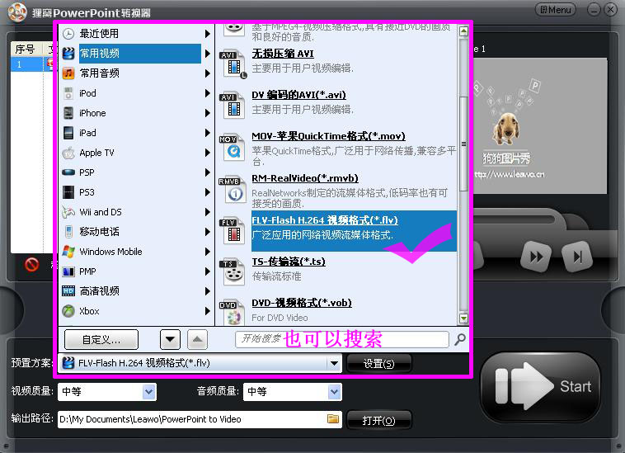Viewport: 625px width, 453px height.
Task: Click the Start conversion button
Action: [x=540, y=386]
